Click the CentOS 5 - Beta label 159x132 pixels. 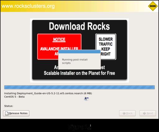(x=14, y=97)
